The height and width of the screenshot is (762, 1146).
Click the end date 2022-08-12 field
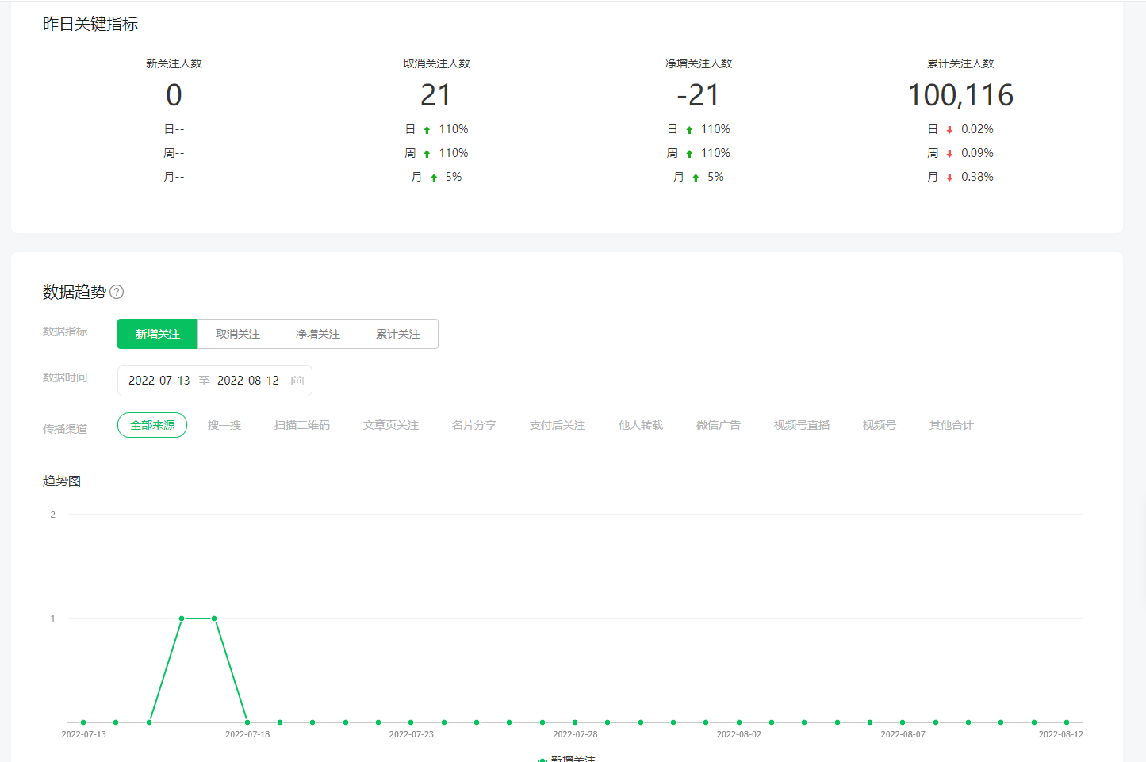point(248,381)
